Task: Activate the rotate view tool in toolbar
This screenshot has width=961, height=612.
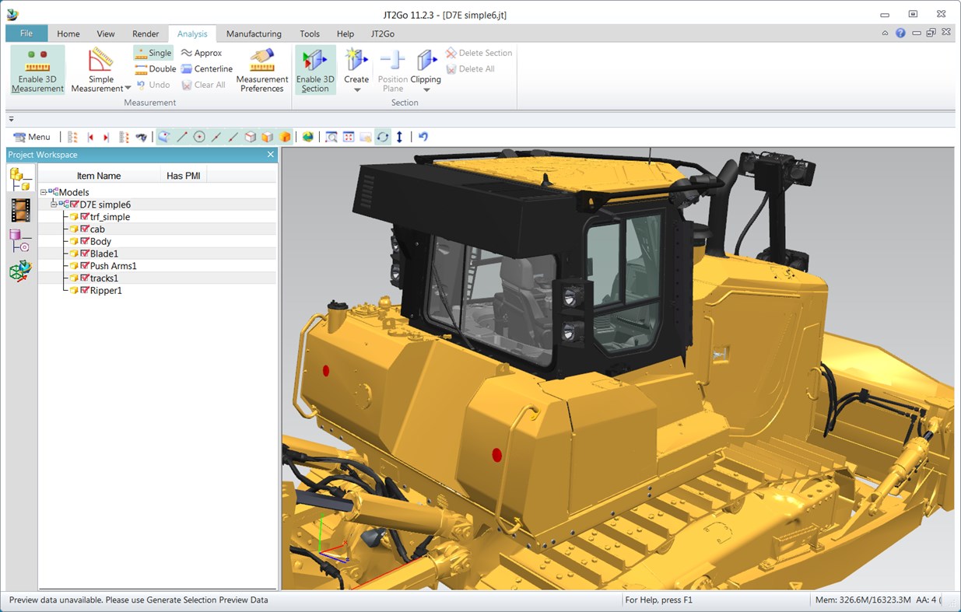Action: coord(382,137)
